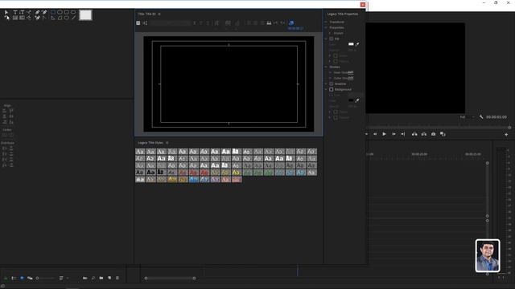Click the Extract button in Program monitor

tap(424, 134)
